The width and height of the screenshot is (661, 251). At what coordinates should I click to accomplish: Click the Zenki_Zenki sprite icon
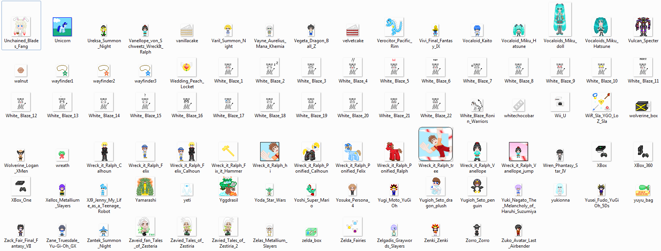coord(436,230)
